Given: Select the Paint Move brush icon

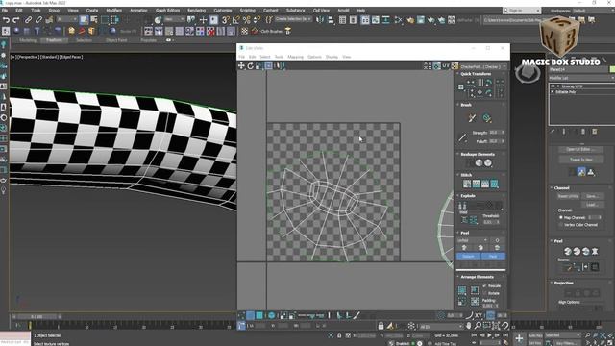Looking at the screenshot, I should pos(472,117).
